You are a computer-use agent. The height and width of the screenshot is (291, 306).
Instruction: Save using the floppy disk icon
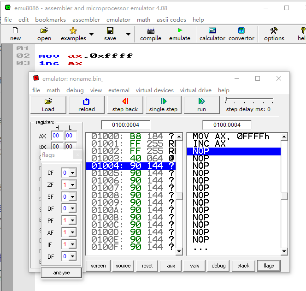[110, 30]
